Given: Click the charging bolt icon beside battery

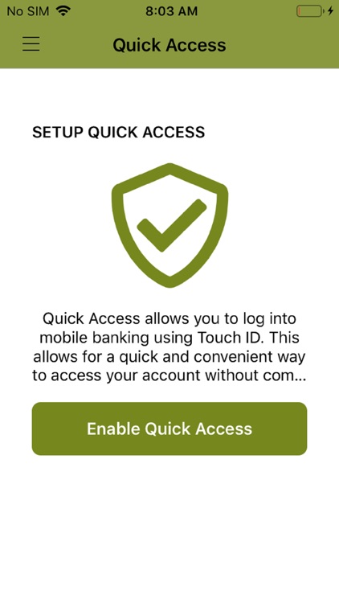Looking at the screenshot, I should click(x=330, y=11).
